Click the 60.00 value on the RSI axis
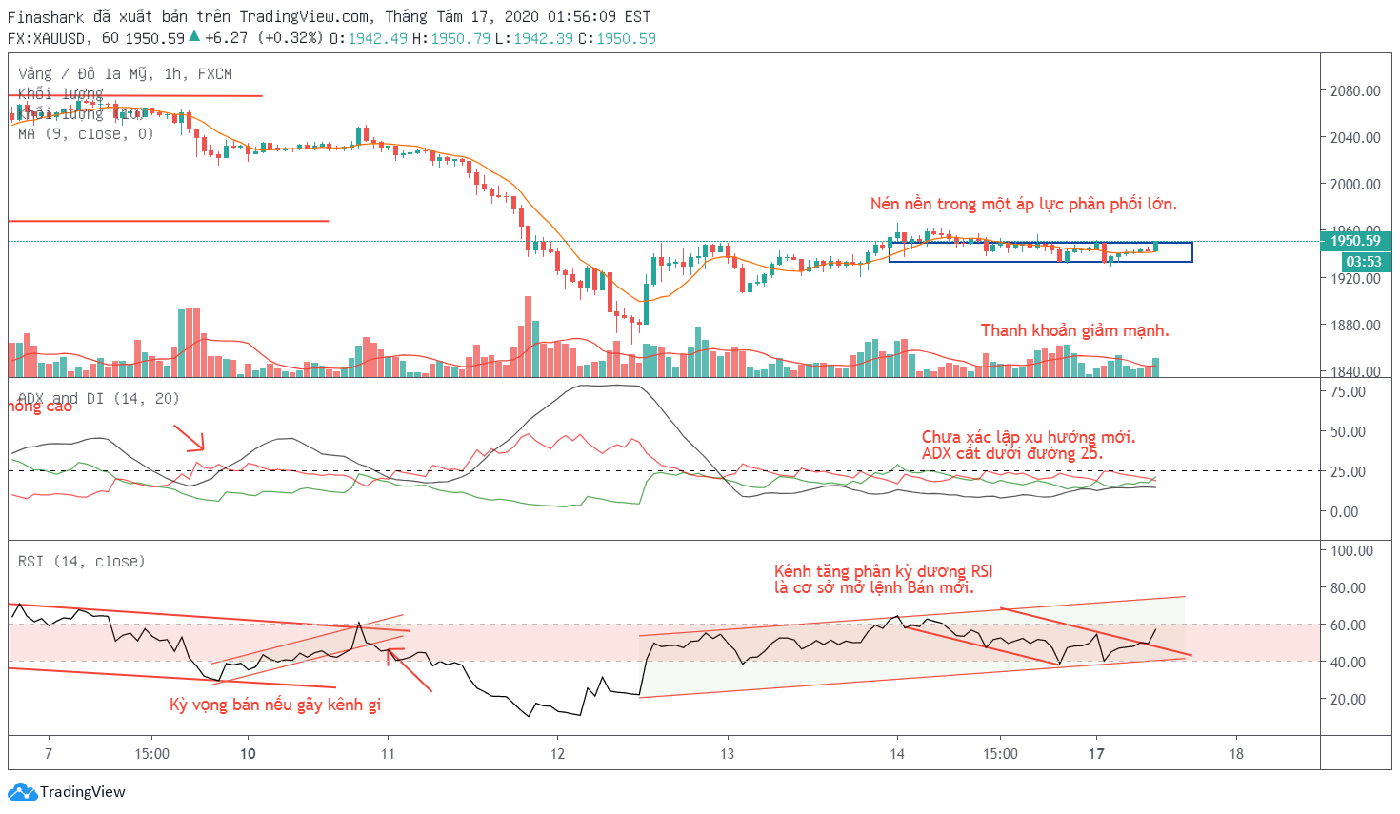Viewport: 1400px width, 814px height. pos(1348,625)
